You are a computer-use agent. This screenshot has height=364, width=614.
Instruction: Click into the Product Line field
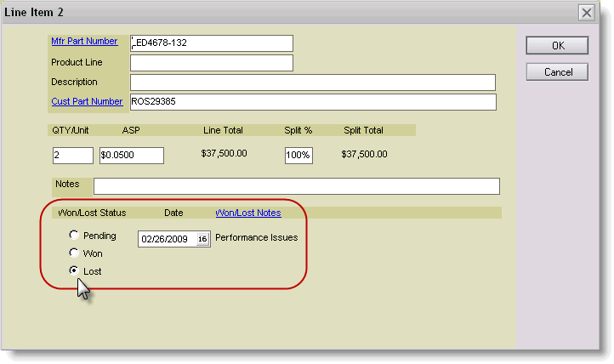pos(212,63)
